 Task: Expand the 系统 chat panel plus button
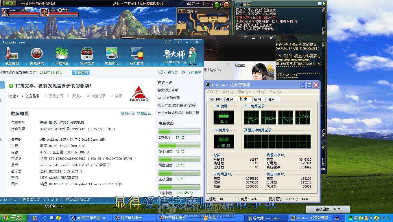249,4
